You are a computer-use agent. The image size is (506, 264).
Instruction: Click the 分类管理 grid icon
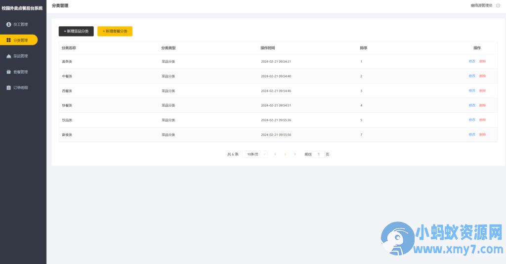(9, 40)
